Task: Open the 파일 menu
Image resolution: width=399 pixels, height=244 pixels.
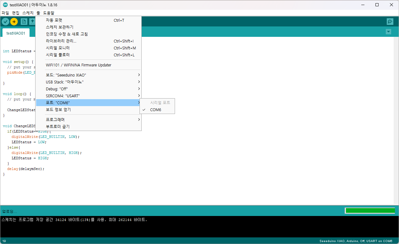Action: (x=5, y=13)
